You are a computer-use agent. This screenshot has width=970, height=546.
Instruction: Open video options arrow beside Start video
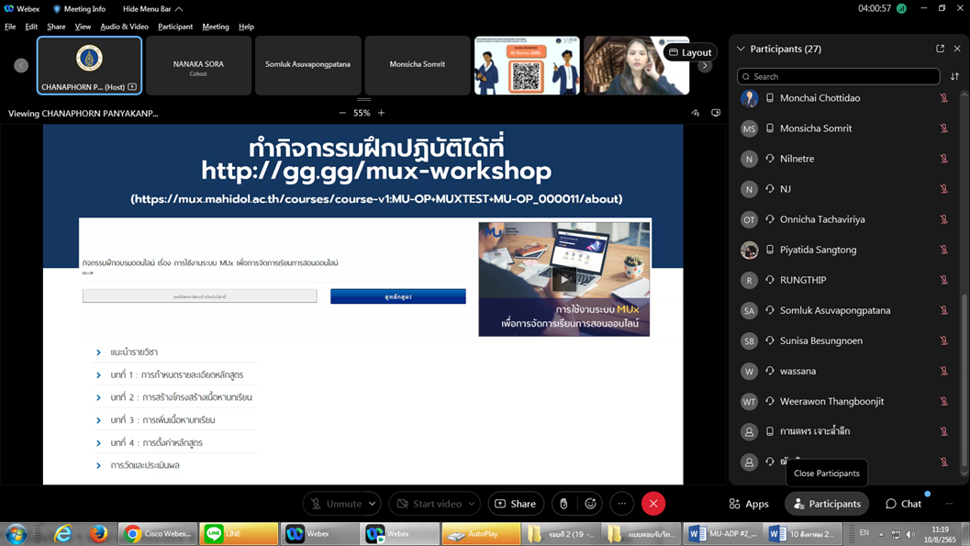pyautogui.click(x=472, y=504)
